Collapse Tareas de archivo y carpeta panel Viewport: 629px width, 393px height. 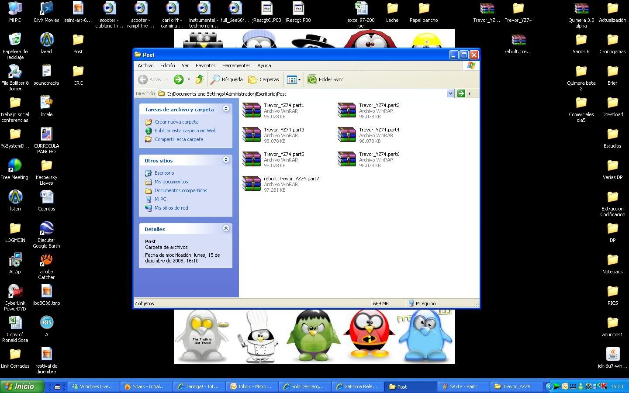(226, 109)
